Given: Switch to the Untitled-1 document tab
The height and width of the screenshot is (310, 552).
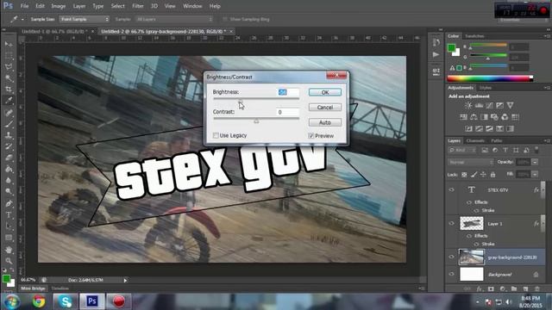Looking at the screenshot, I should click(54, 31).
